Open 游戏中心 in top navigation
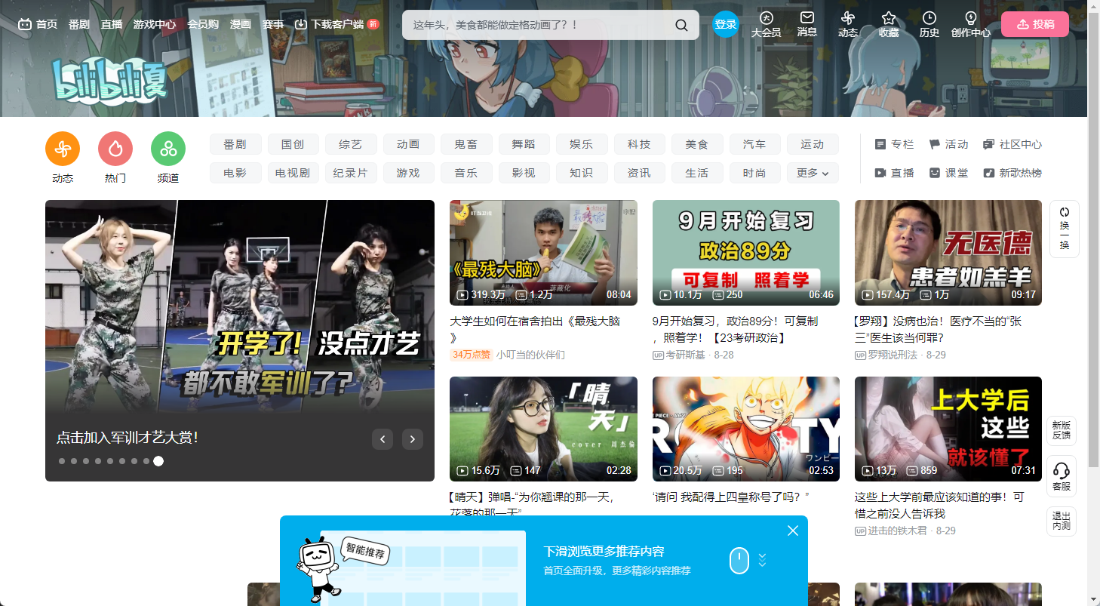The width and height of the screenshot is (1100, 606). click(155, 24)
